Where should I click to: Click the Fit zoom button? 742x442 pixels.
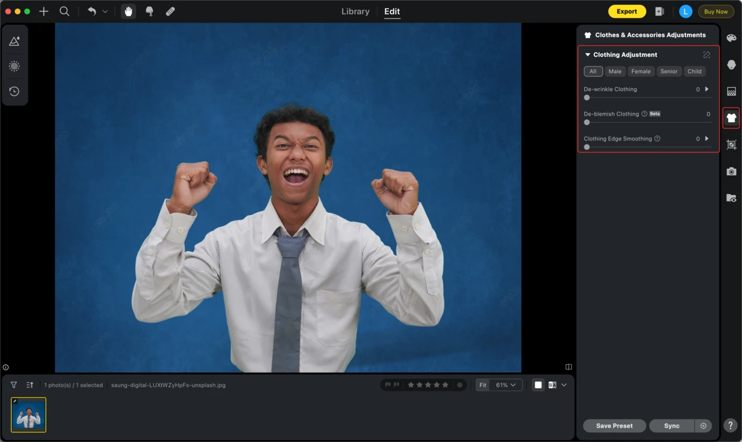pyautogui.click(x=483, y=385)
